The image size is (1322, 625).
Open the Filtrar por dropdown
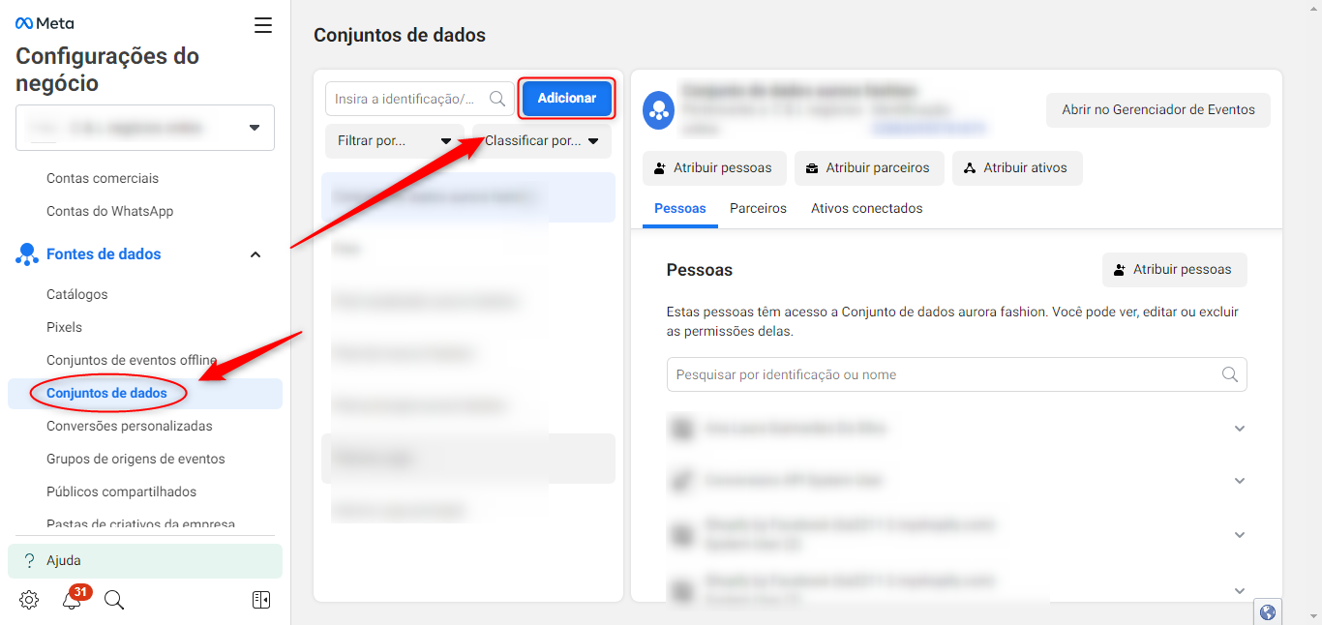click(395, 140)
